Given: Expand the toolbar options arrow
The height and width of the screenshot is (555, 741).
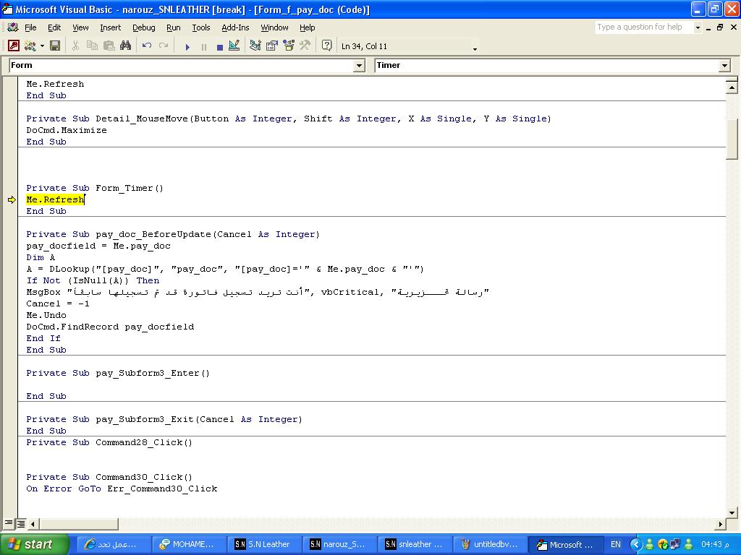Looking at the screenshot, I should click(475, 48).
